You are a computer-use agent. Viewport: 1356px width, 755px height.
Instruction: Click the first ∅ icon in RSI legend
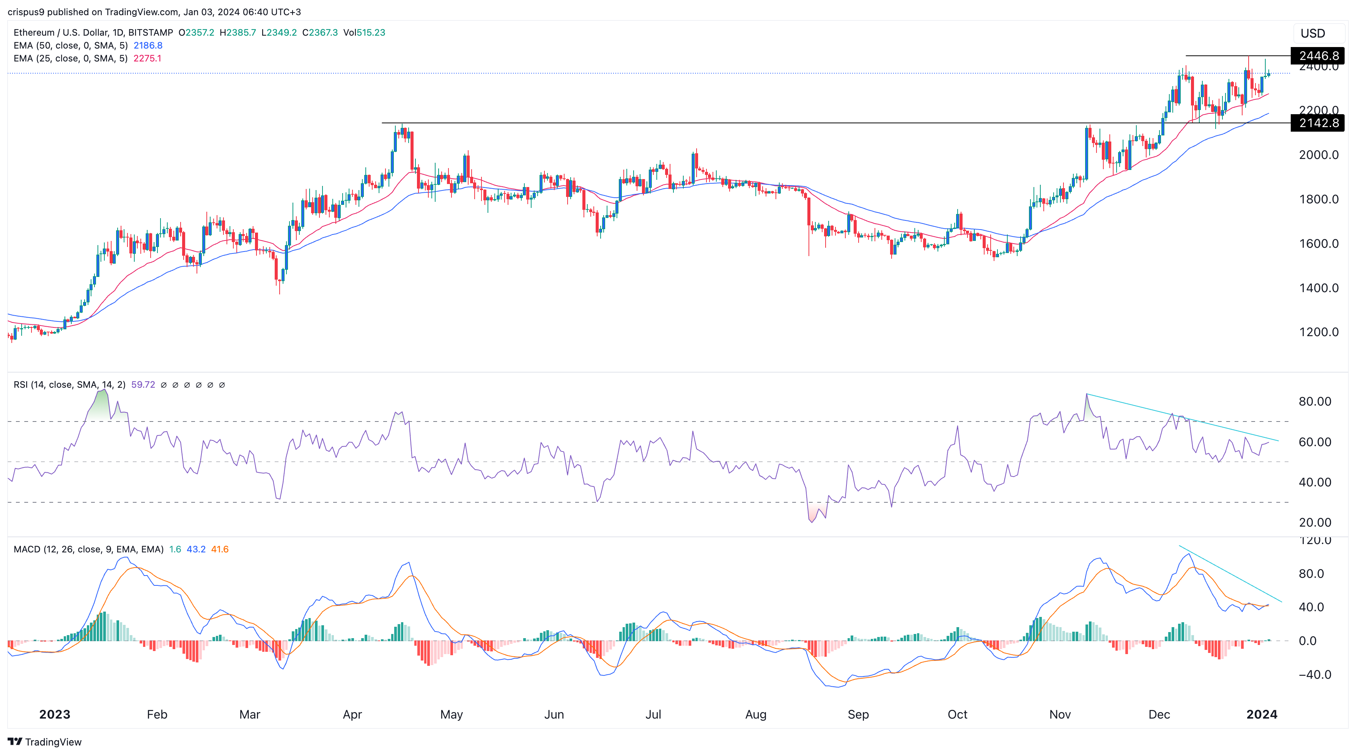(x=164, y=385)
